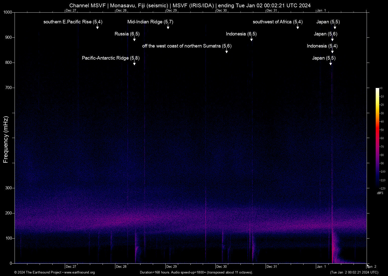Viewport: 388px width, 276px height.
Task: Select the 700 frequency axis label
Action: 9,88
